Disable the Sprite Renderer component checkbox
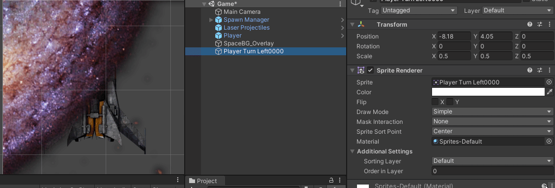 pos(370,71)
